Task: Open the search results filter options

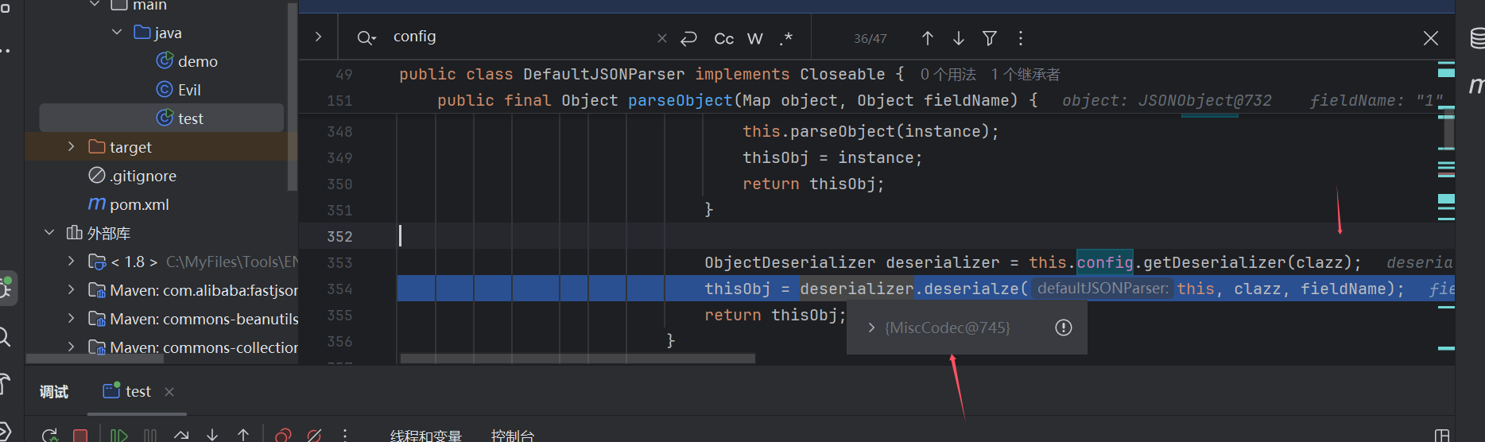Action: pos(989,37)
